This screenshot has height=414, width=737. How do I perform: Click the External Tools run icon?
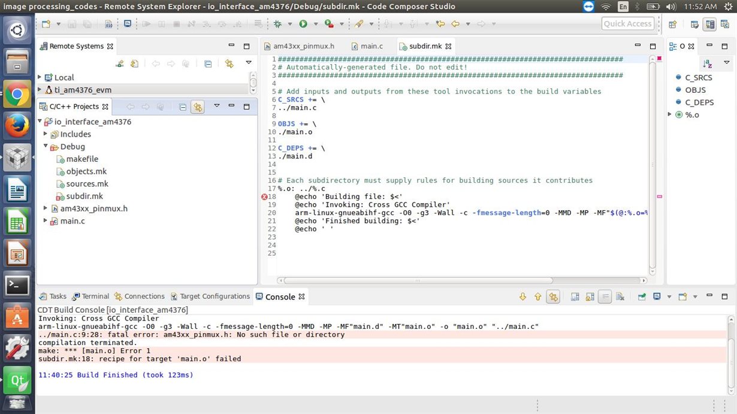click(328, 24)
